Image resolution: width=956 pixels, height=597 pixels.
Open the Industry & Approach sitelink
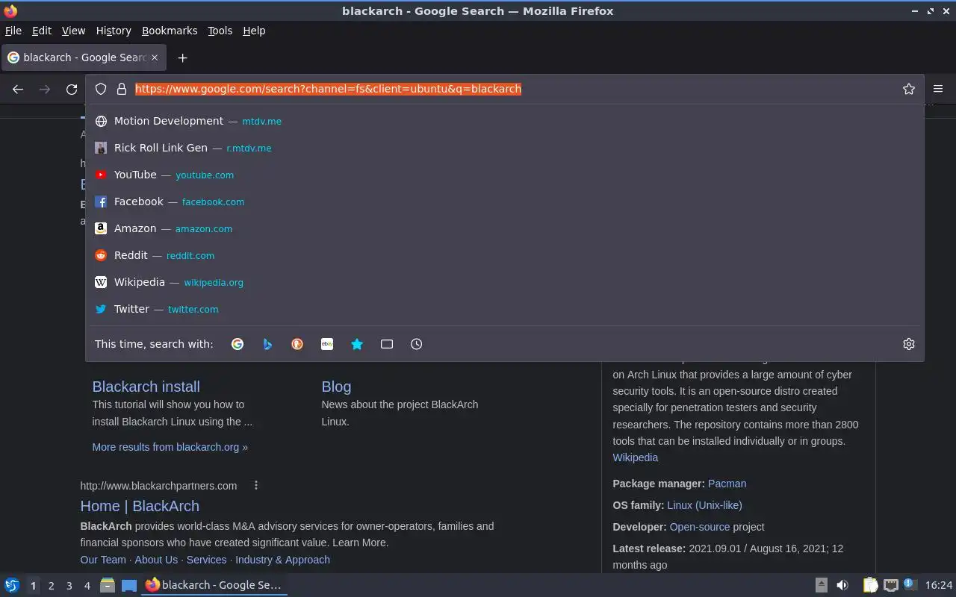282,560
